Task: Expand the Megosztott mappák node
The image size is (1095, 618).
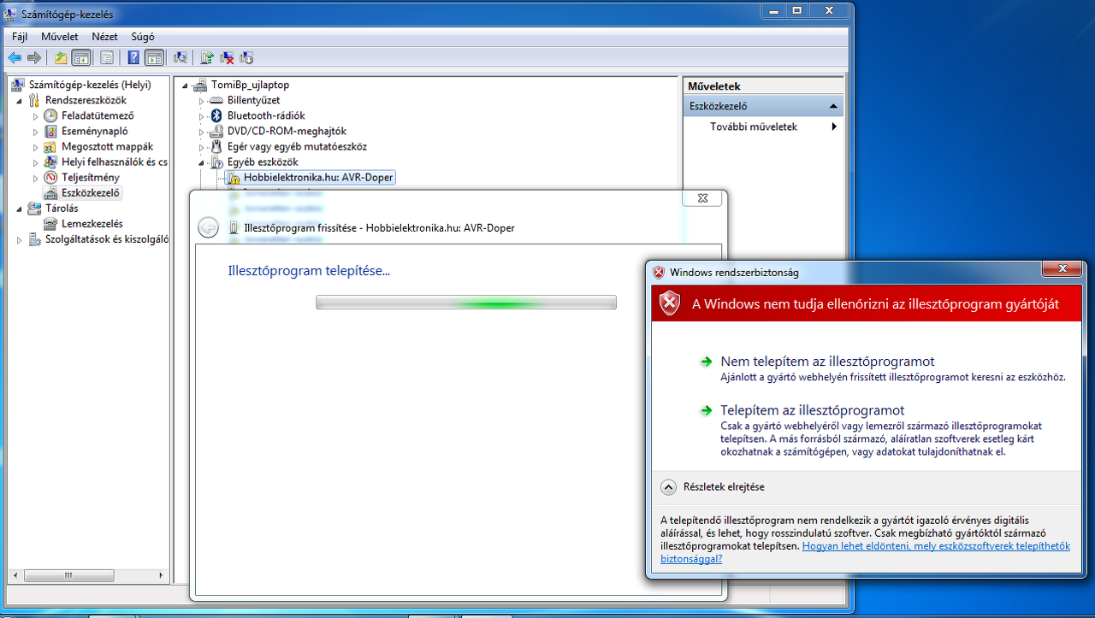Action: [x=36, y=147]
